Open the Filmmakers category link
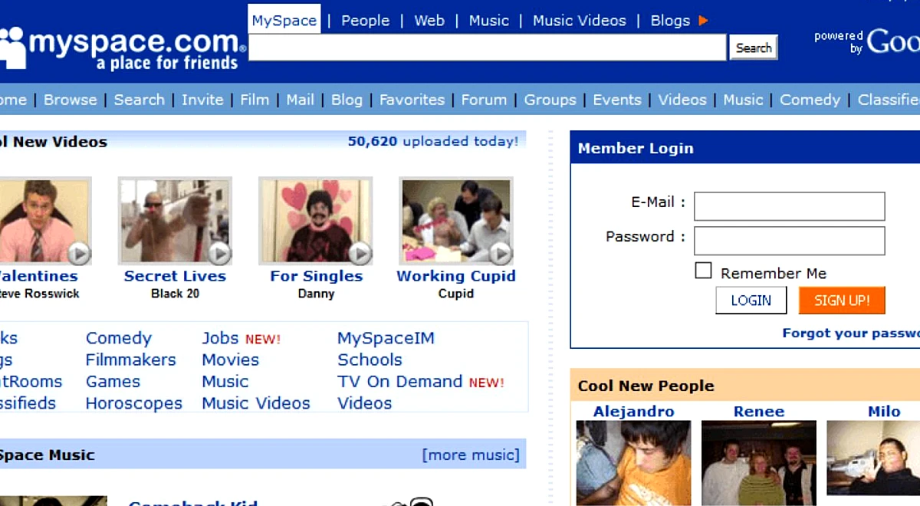920x506 pixels. [131, 360]
